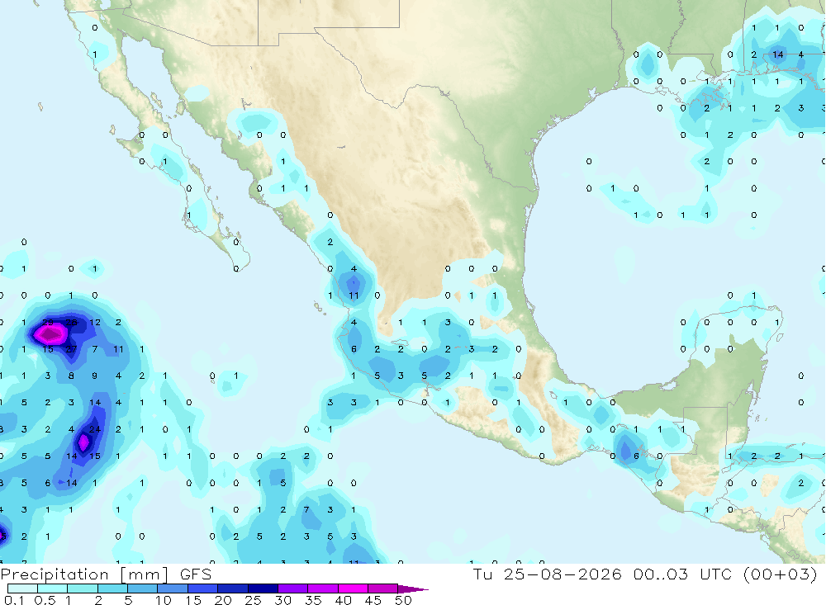Select the legend swatch between 20 and 25
Image resolution: width=826 pixels, height=605 pixels.
(x=232, y=588)
